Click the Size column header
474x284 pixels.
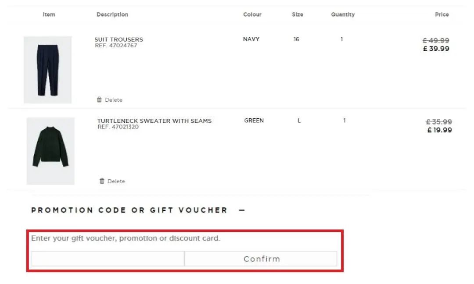[x=297, y=14]
